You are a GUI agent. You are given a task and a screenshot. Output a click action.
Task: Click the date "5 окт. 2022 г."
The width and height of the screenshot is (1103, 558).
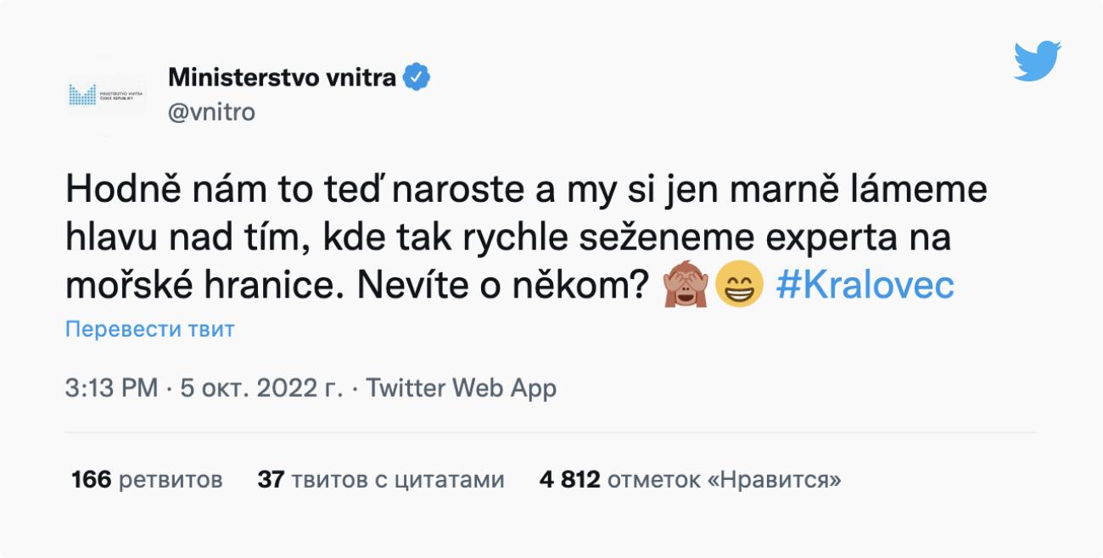[259, 388]
